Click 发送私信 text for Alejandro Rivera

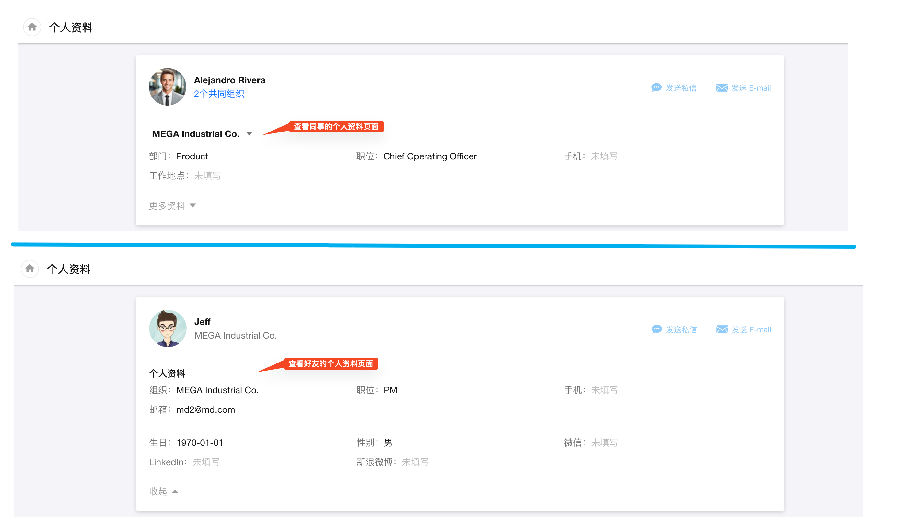click(681, 88)
